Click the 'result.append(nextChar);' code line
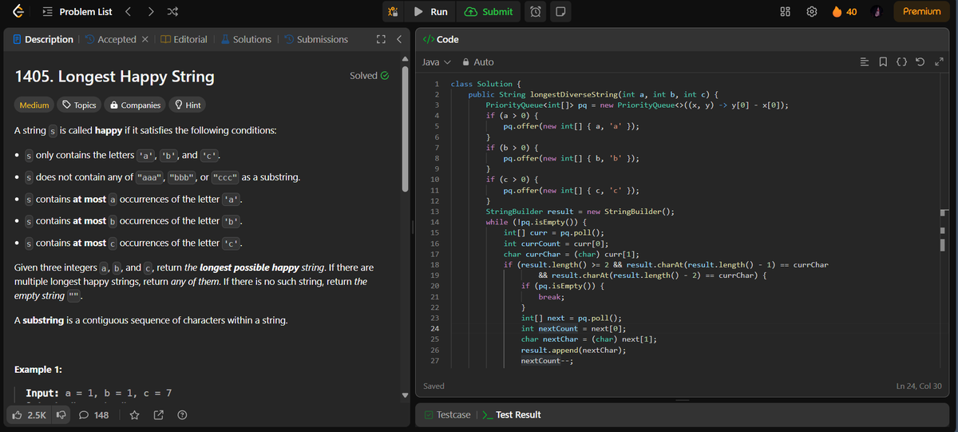958x432 pixels. point(573,350)
